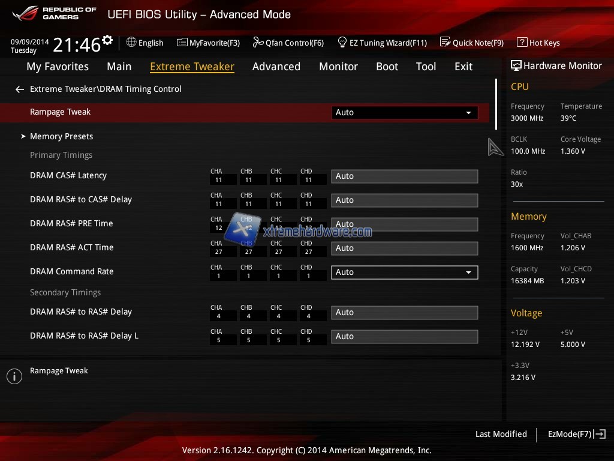Click the globe icon for English language
Screen dimensions: 614x461
[x=131, y=43]
